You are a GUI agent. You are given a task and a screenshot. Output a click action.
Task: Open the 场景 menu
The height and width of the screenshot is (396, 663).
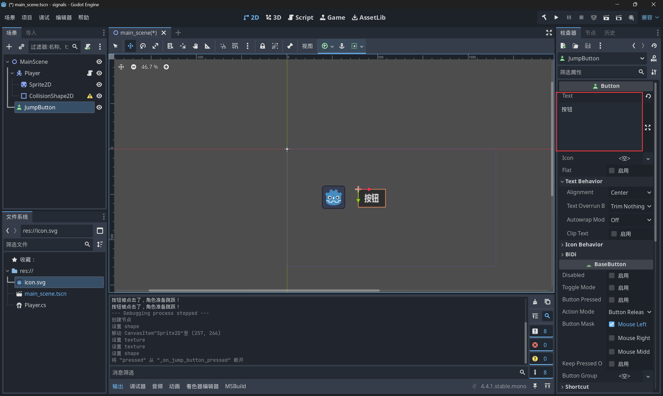point(10,18)
